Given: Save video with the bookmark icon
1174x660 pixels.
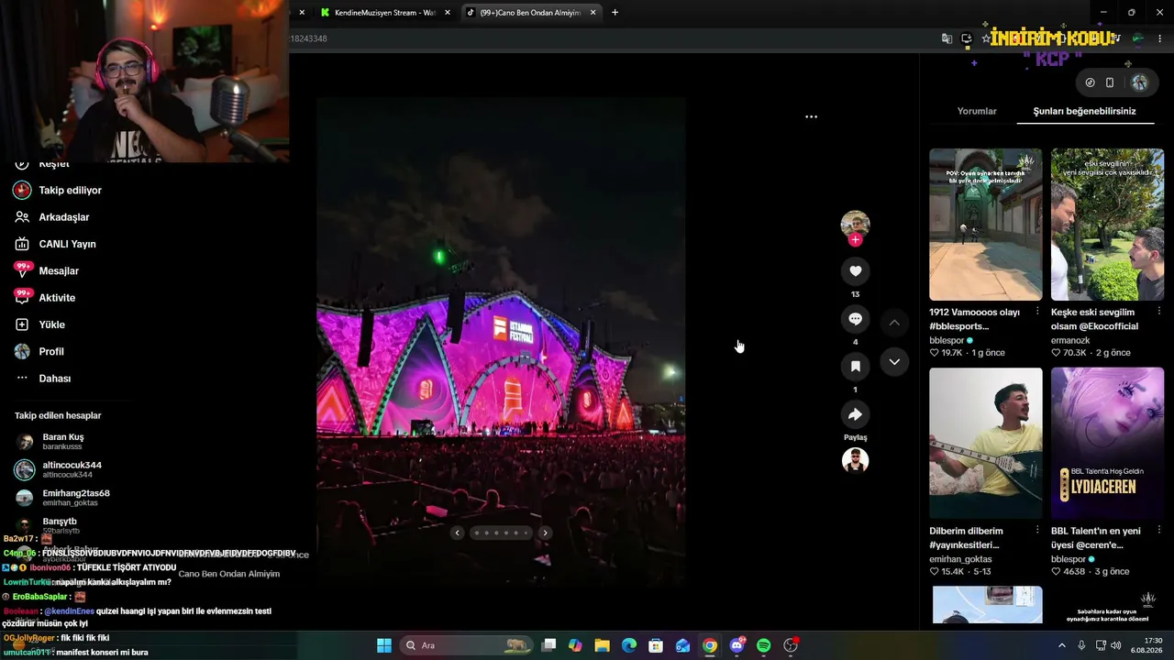Looking at the screenshot, I should click(x=855, y=367).
